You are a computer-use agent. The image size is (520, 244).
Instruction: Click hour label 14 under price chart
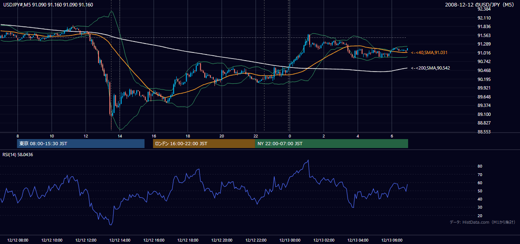click(120, 135)
